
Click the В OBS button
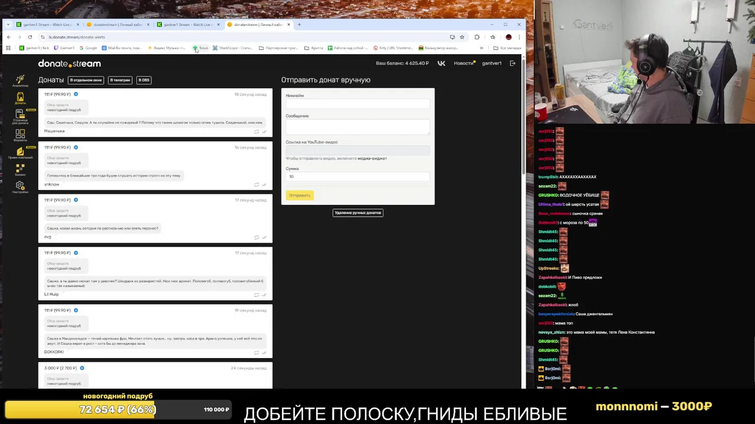(x=144, y=80)
